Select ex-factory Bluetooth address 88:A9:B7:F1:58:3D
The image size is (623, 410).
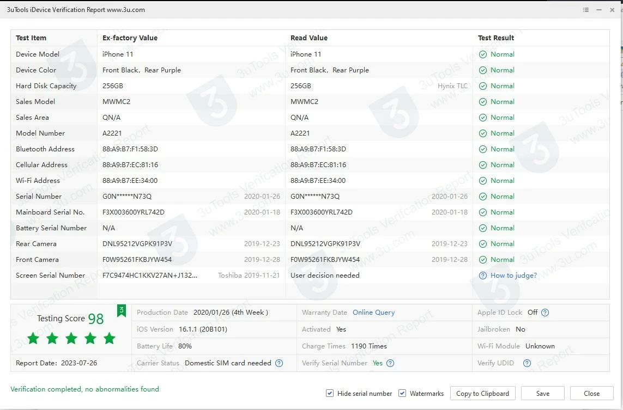pos(130,149)
